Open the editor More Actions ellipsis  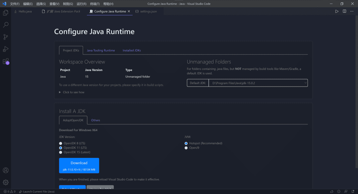[352, 11]
